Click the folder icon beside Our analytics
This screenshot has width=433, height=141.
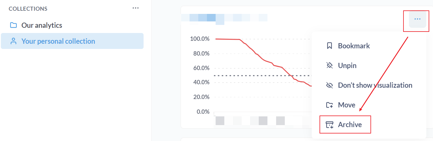[x=13, y=25]
